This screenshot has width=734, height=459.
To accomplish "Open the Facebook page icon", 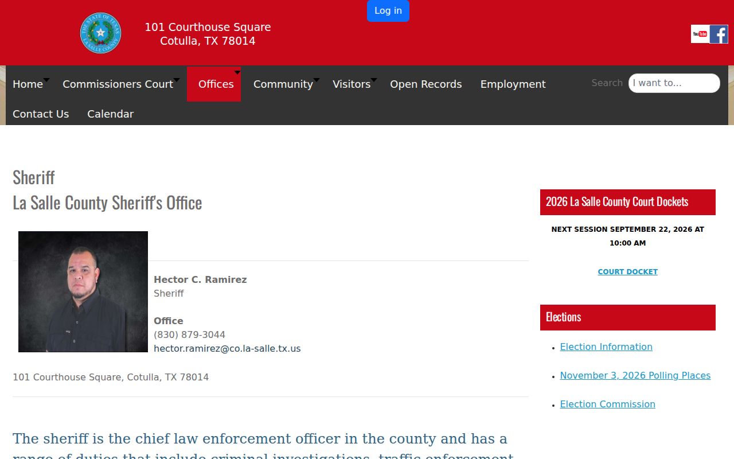I will (x=719, y=34).
